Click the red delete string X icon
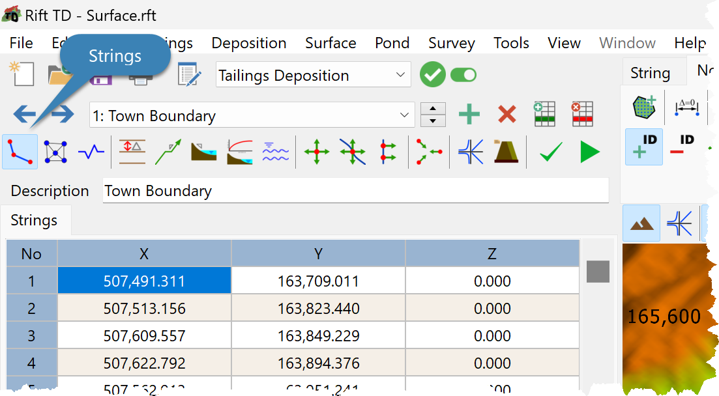Image resolution: width=719 pixels, height=396 pixels. [506, 114]
